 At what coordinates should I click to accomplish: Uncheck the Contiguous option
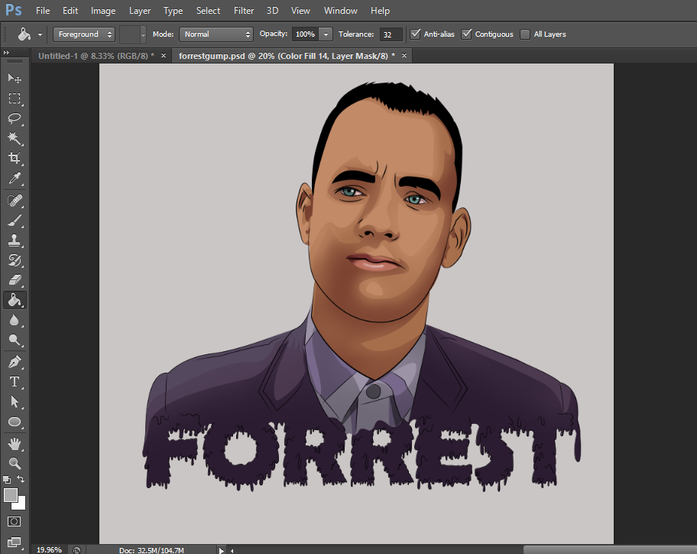point(467,34)
